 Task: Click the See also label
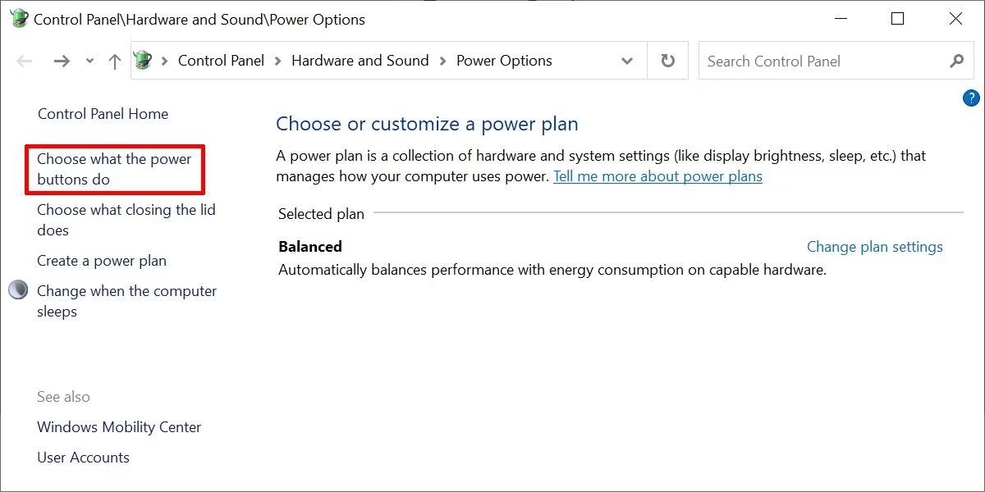(63, 397)
